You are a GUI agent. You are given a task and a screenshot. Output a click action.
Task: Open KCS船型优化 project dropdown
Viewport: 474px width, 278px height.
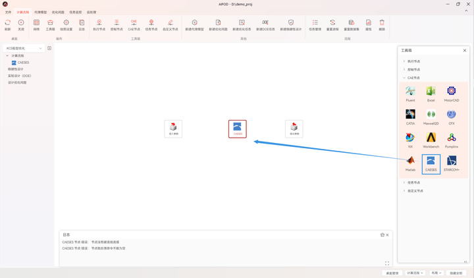click(24, 48)
